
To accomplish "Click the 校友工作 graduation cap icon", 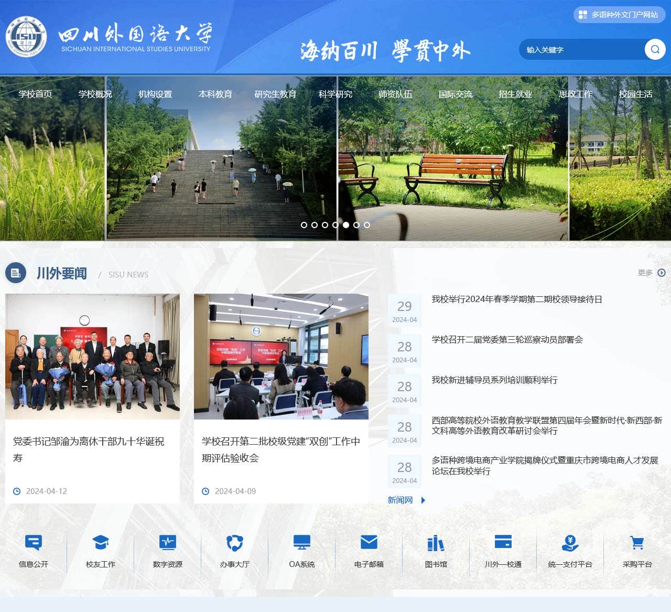I will pyautogui.click(x=100, y=543).
